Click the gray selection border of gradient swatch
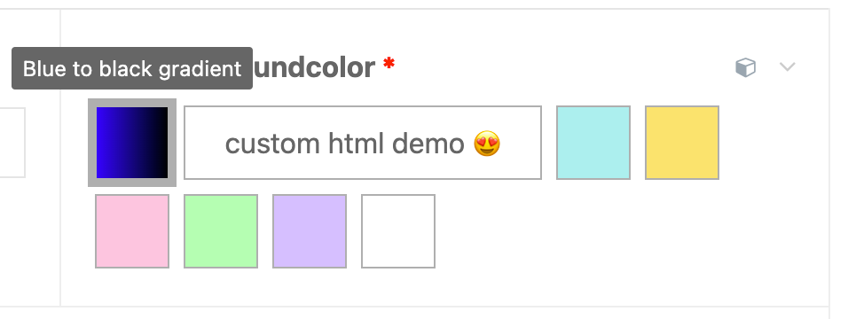The height and width of the screenshot is (319, 848). tap(132, 102)
